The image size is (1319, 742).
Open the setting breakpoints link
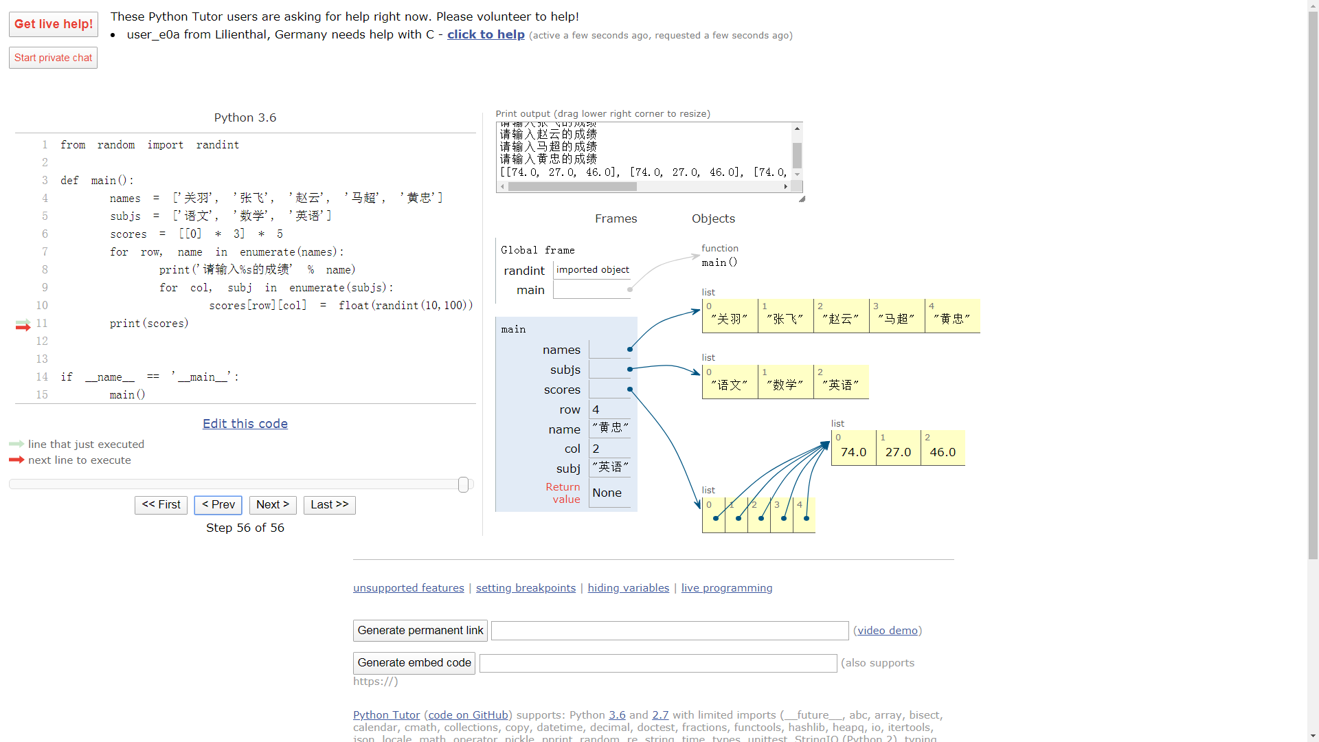click(526, 588)
